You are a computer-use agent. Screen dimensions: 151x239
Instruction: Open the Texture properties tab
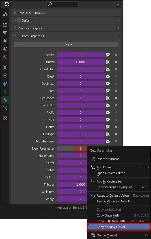pyautogui.click(x=5, y=118)
